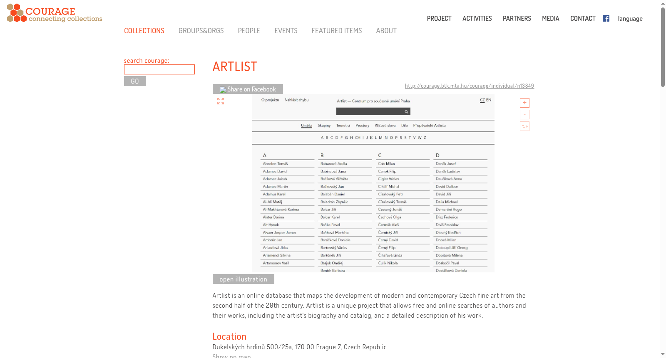This screenshot has height=358, width=666.
Task: Go to the FEATURED ITEMS section
Action: click(x=337, y=31)
